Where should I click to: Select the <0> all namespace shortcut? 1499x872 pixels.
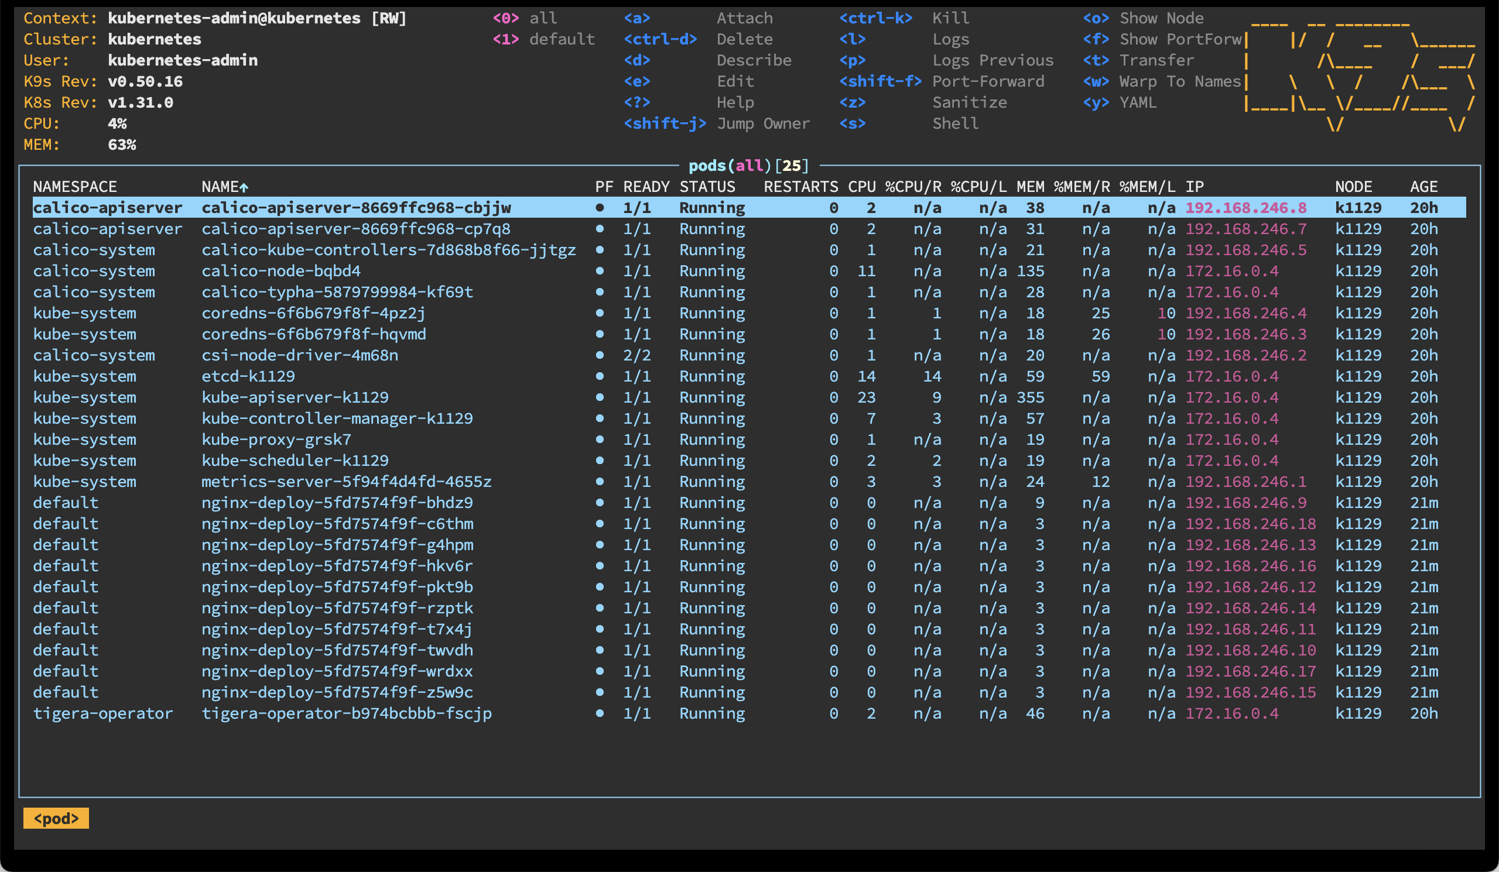(525, 18)
